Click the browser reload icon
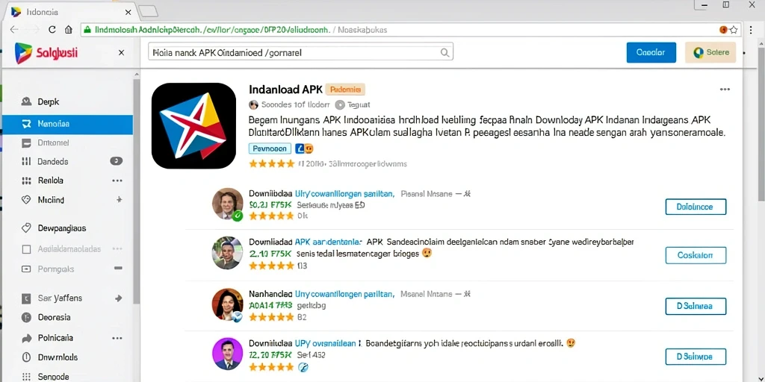This screenshot has height=382, width=765. click(x=52, y=30)
